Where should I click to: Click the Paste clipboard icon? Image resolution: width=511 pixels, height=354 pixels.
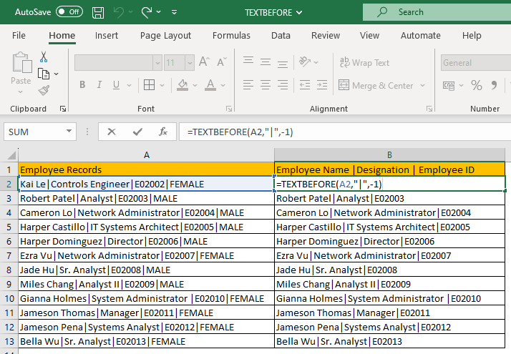(x=22, y=62)
